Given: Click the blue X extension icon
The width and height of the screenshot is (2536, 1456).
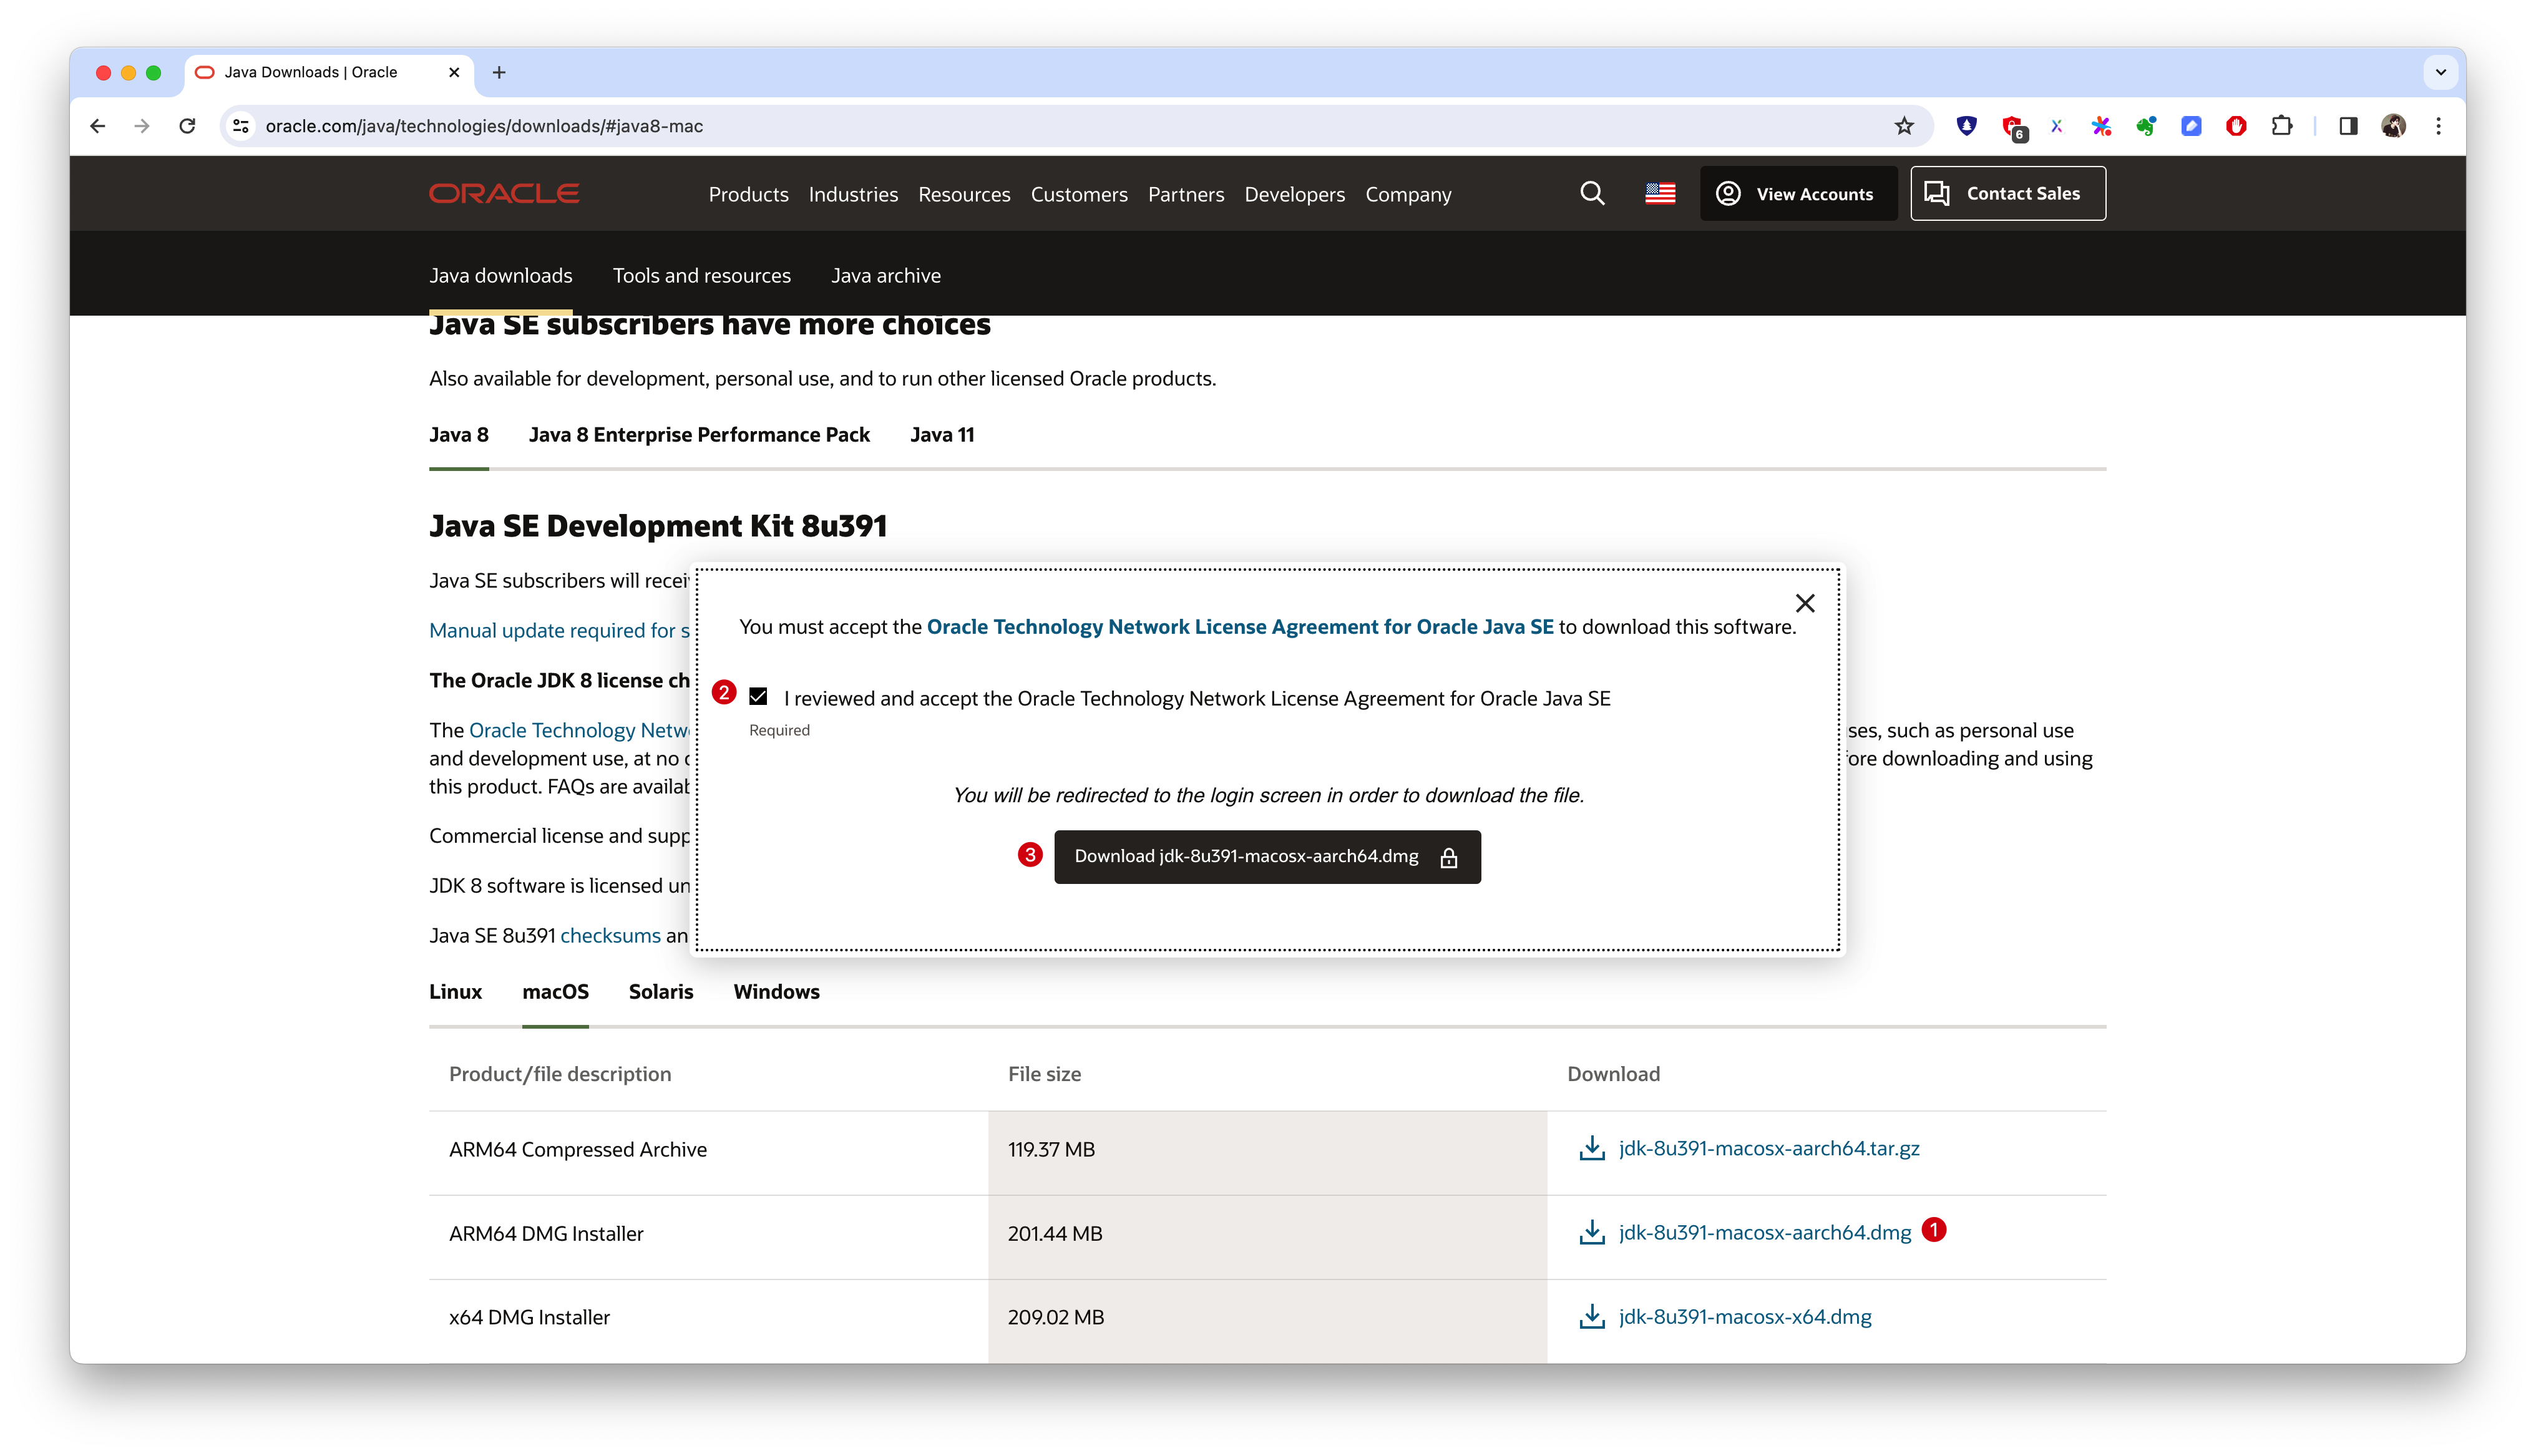Looking at the screenshot, I should click(2056, 126).
